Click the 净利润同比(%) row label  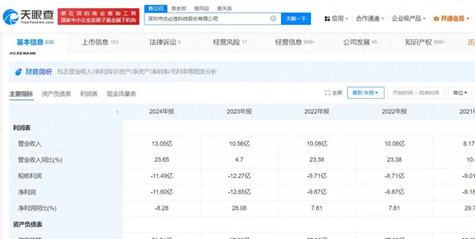37,208
